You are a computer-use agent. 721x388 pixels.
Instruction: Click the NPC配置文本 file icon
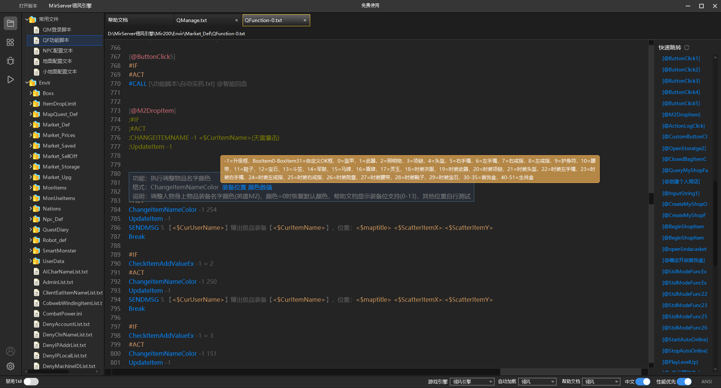[36, 51]
